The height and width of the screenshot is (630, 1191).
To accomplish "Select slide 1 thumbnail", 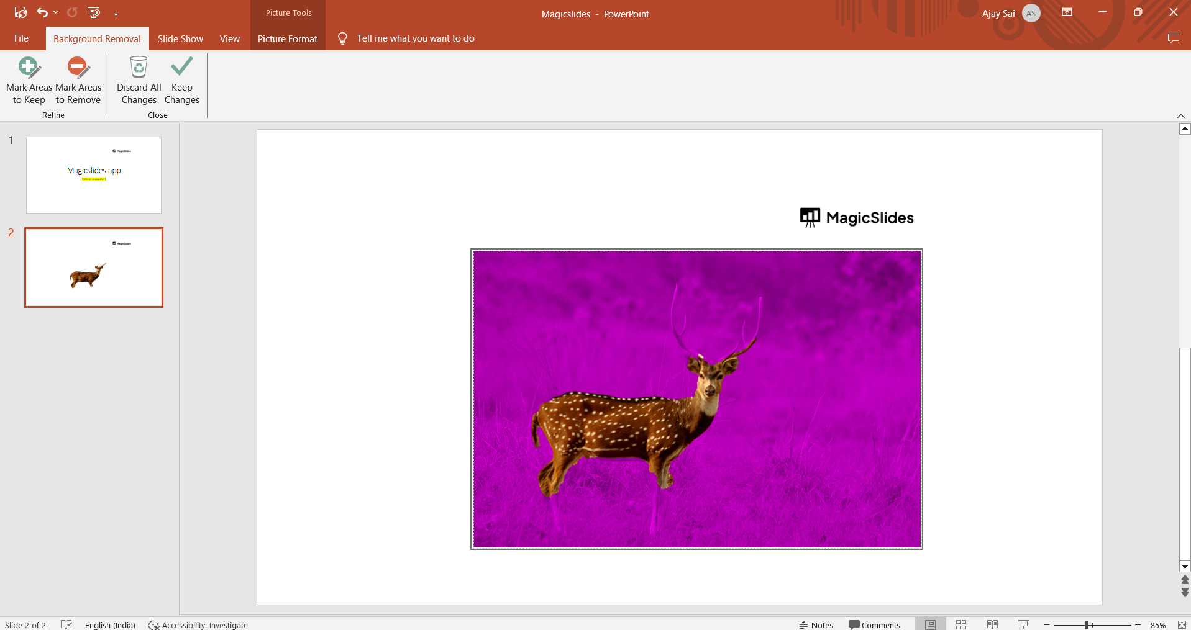I will click(x=94, y=175).
